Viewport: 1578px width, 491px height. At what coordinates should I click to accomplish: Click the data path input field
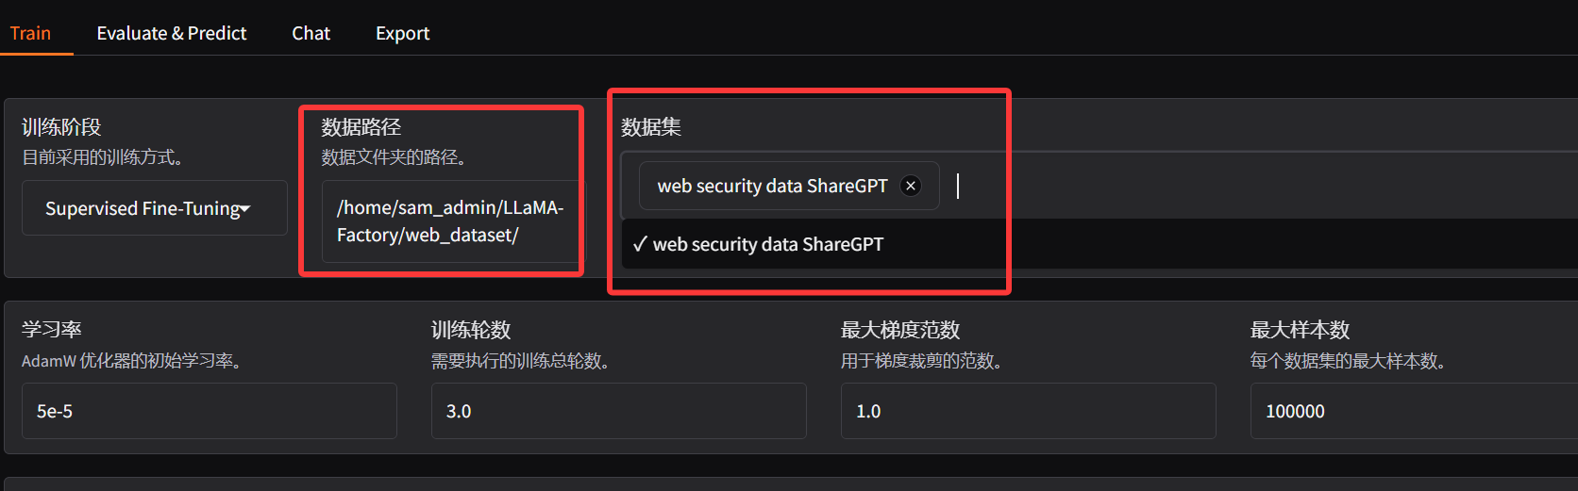pos(450,221)
